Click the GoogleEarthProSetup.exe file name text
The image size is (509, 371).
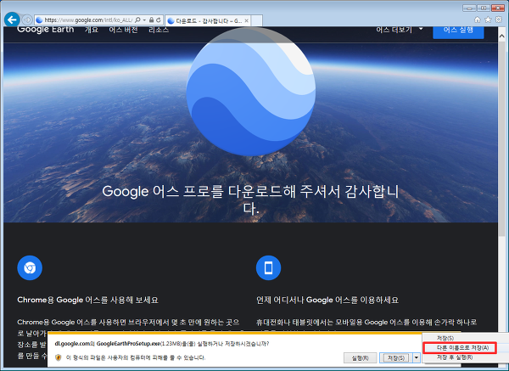click(x=129, y=344)
